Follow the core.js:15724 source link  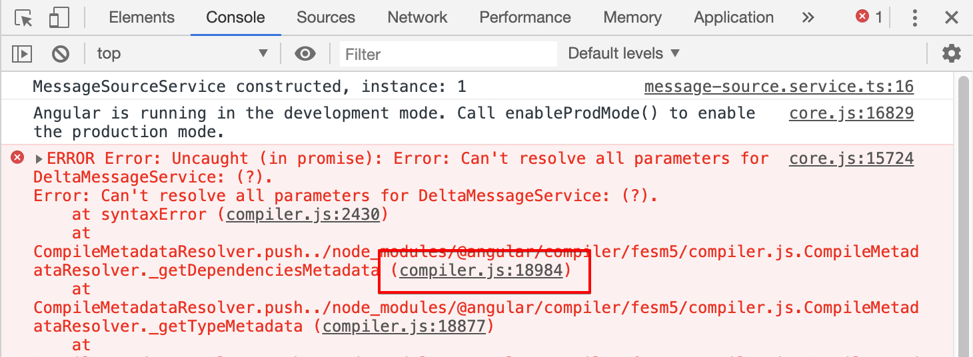[851, 159]
